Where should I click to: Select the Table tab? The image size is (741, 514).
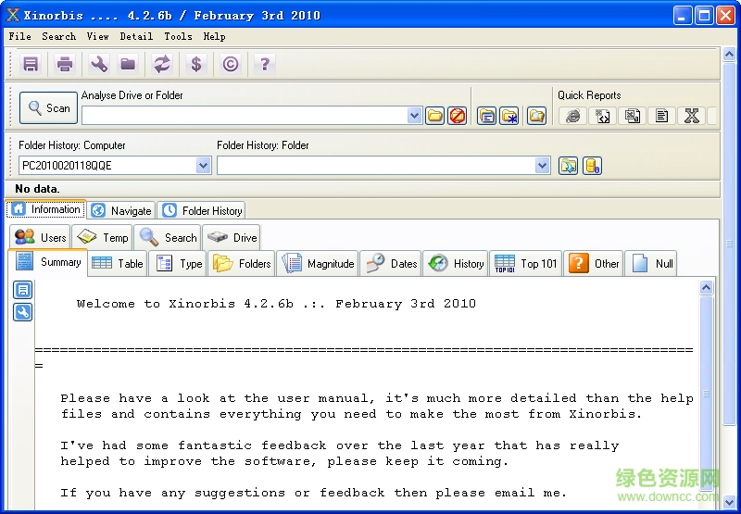(118, 264)
